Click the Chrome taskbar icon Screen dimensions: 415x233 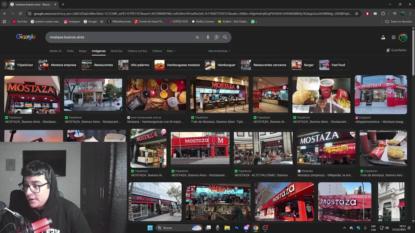click(256, 228)
